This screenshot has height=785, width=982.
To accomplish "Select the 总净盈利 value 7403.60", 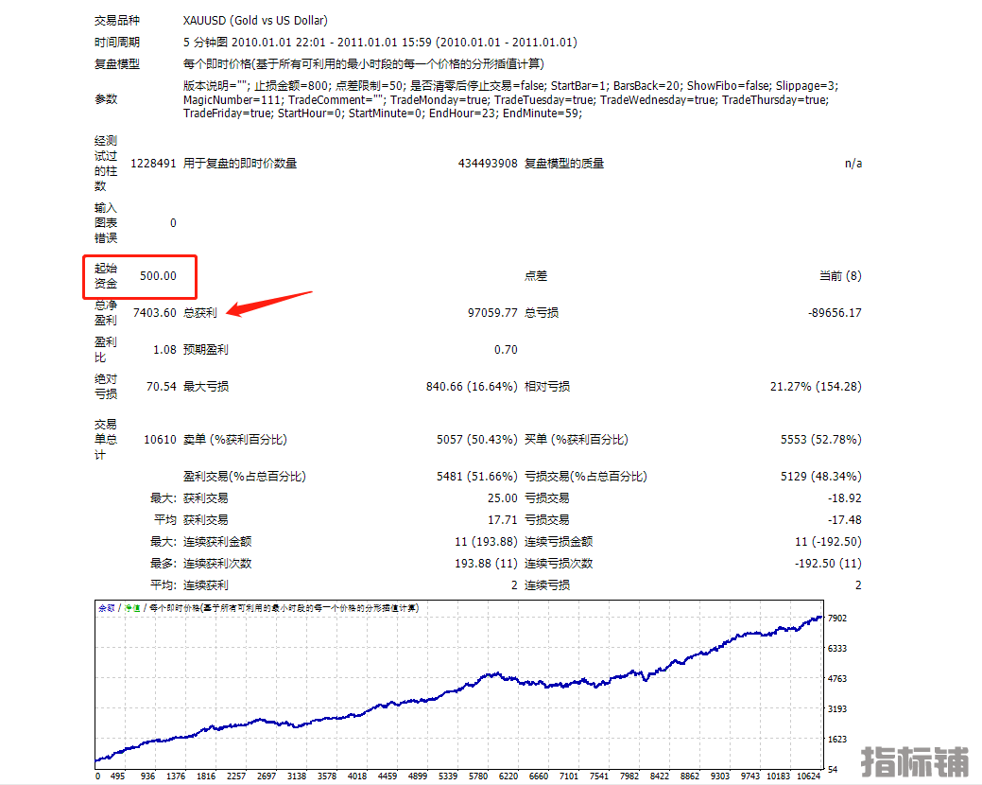I will 155,313.
